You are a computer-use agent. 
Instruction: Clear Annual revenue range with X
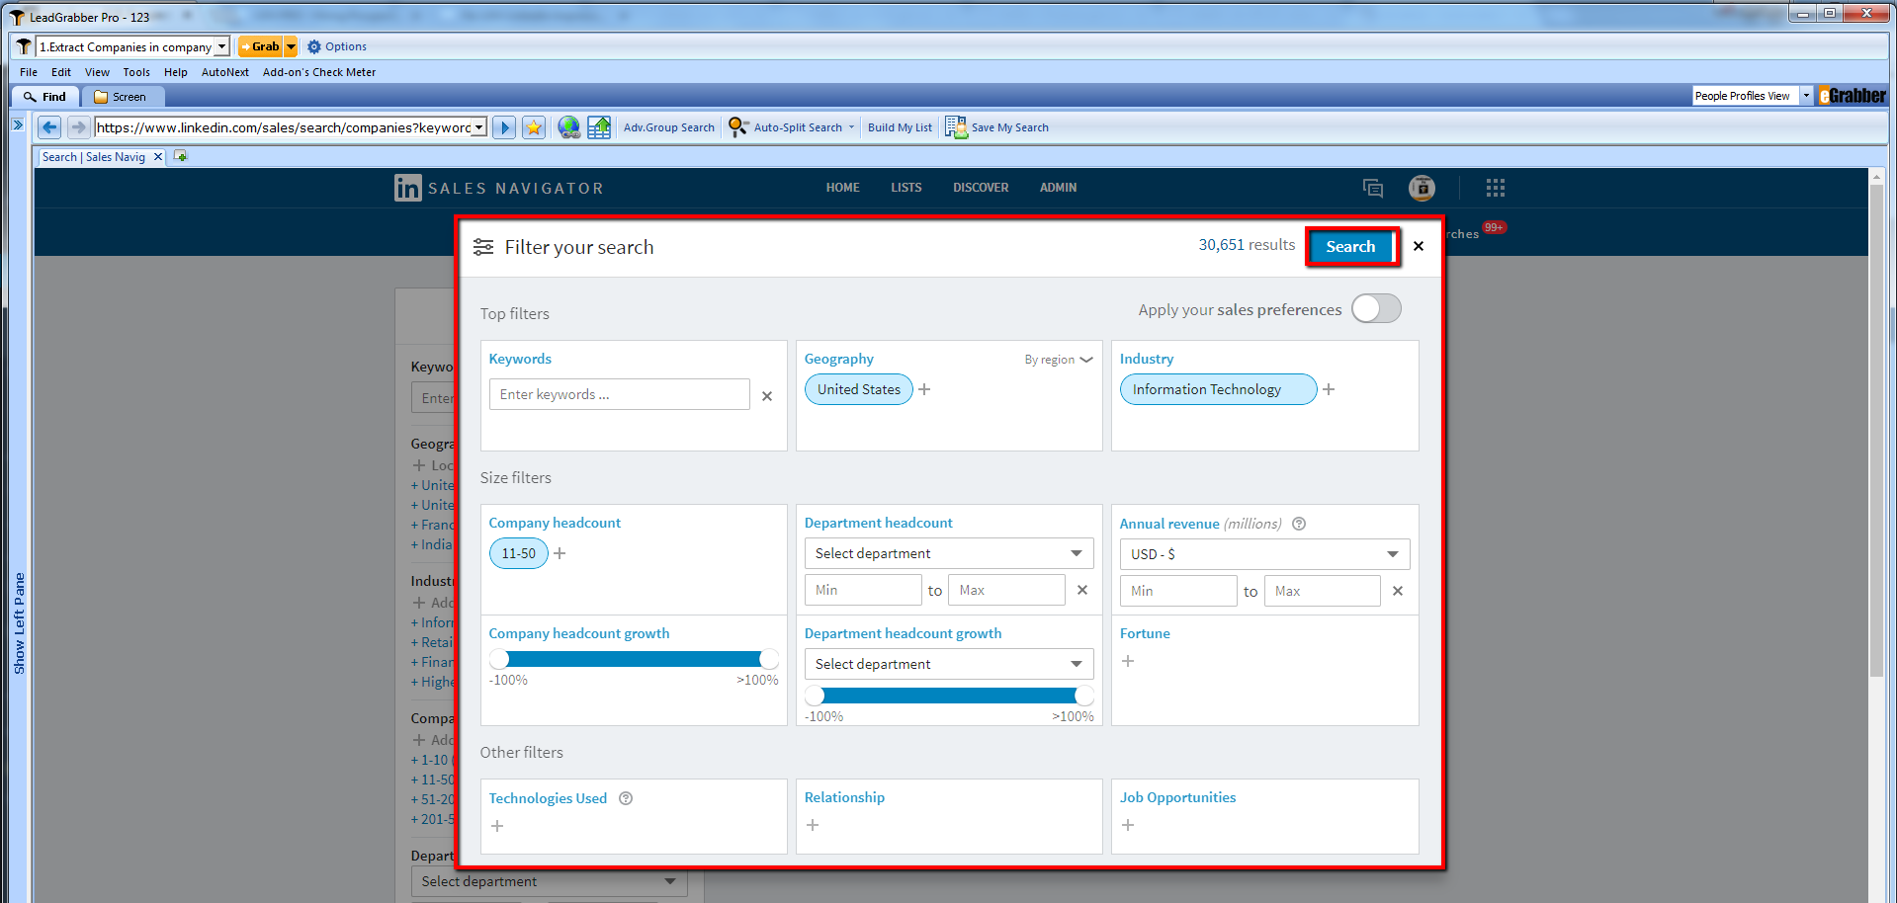pyautogui.click(x=1398, y=591)
